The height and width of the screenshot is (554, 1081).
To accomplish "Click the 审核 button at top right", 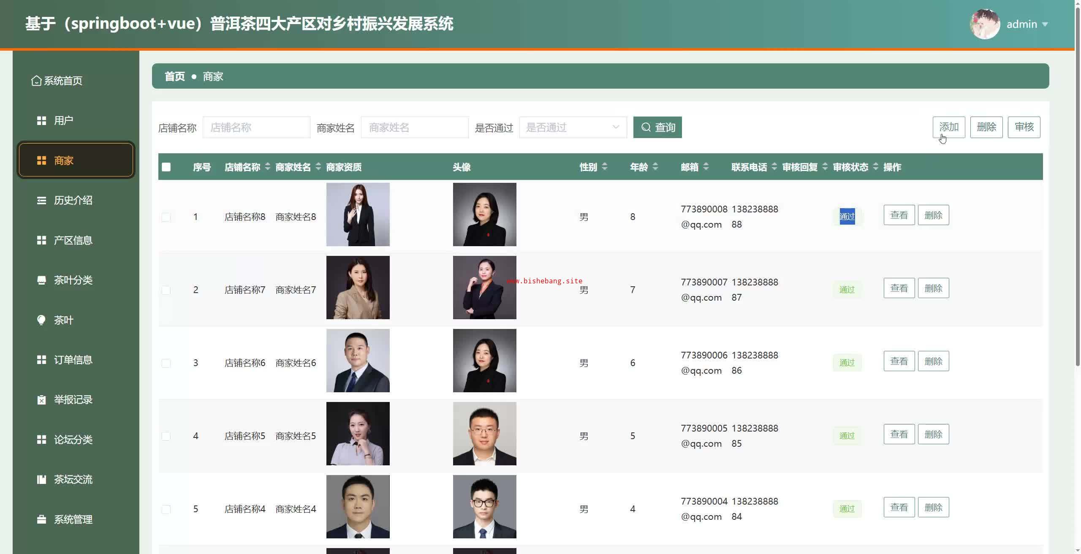I will [x=1024, y=127].
